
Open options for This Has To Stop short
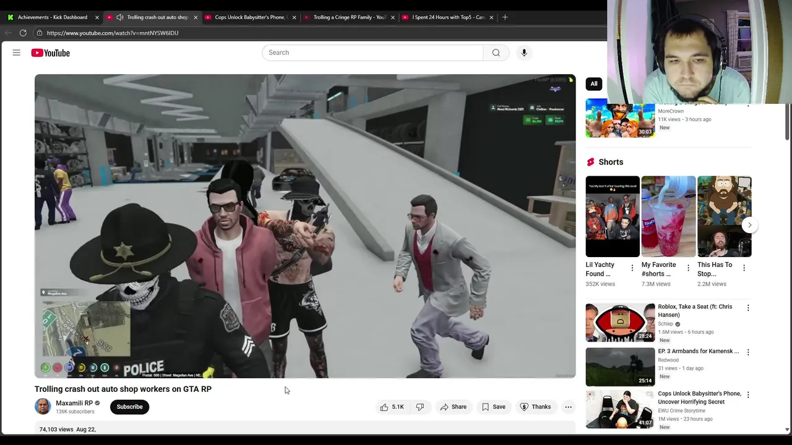[x=744, y=268]
